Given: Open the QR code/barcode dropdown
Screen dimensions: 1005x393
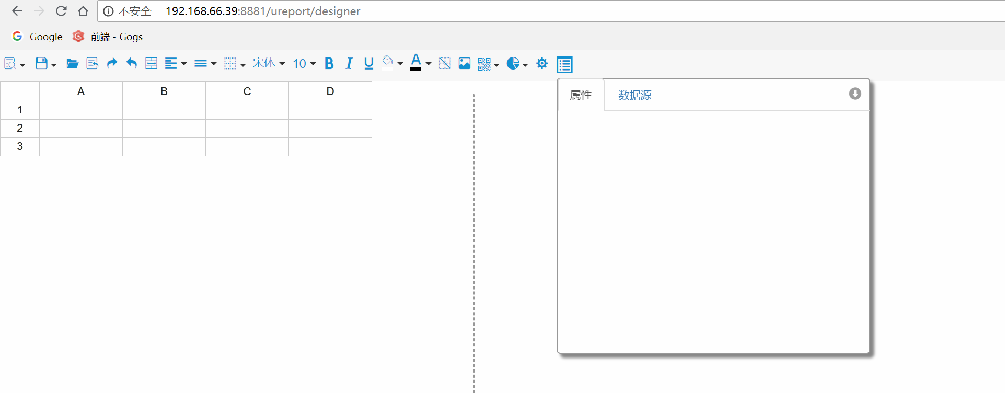Looking at the screenshot, I should point(489,64).
